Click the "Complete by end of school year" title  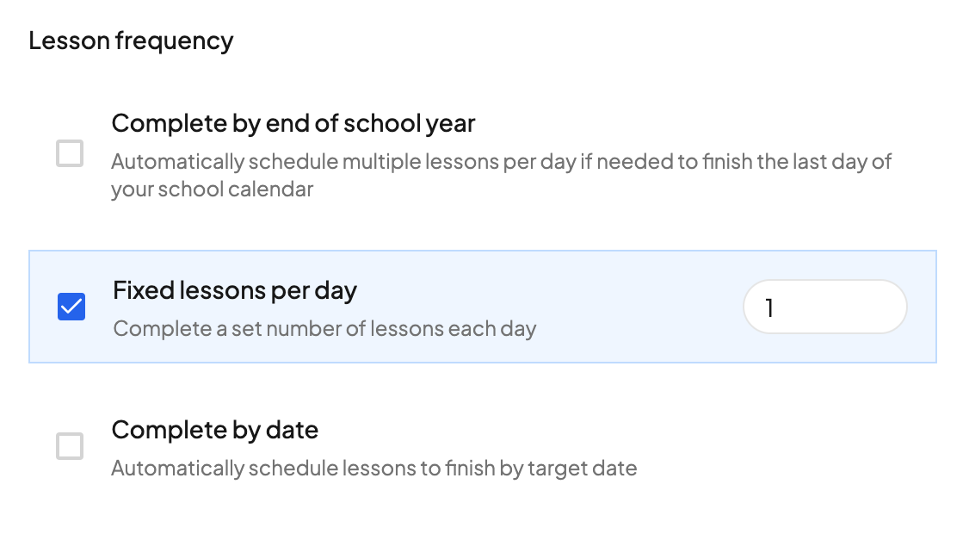tap(293, 124)
